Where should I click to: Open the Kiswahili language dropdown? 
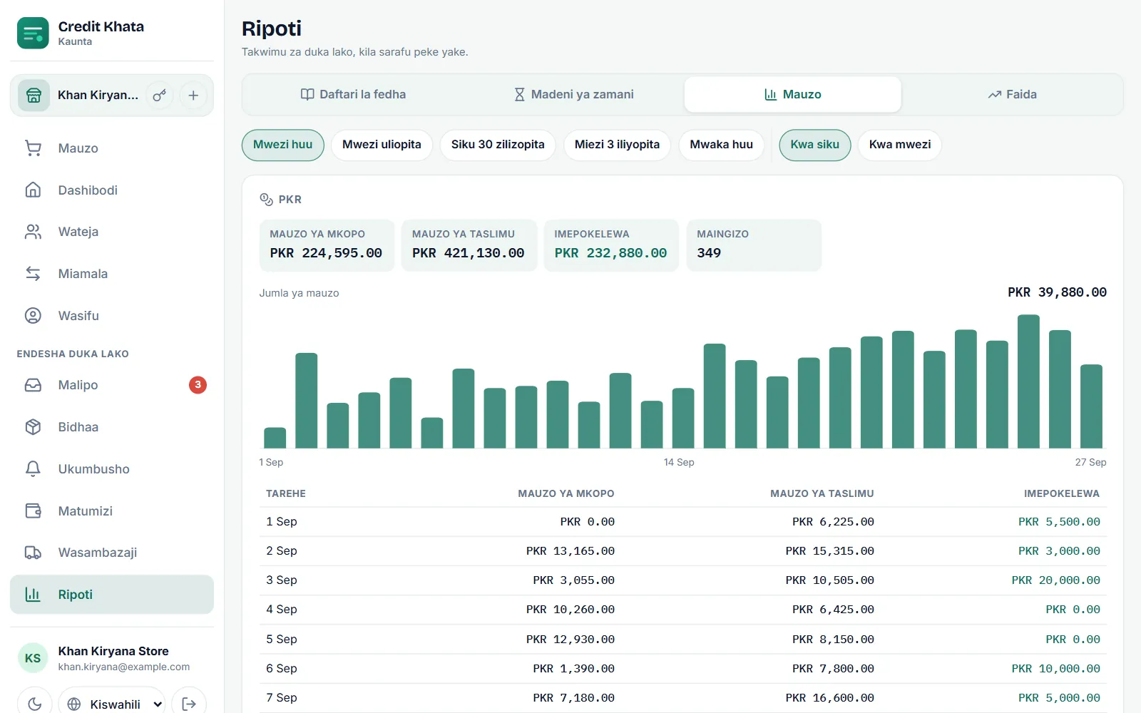pyautogui.click(x=112, y=704)
